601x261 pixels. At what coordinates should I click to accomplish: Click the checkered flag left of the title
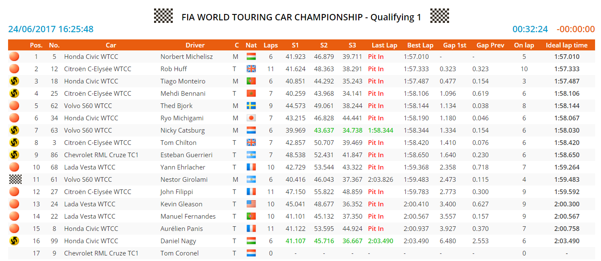pyautogui.click(x=163, y=16)
